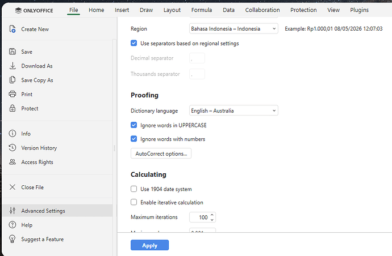Switch to the View tab
392x256 pixels.
333,10
